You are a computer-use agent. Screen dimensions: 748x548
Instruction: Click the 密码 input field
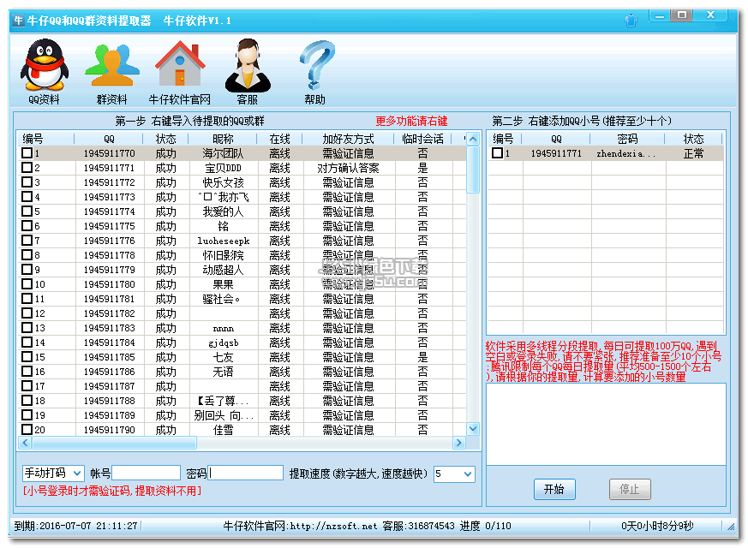coord(246,474)
